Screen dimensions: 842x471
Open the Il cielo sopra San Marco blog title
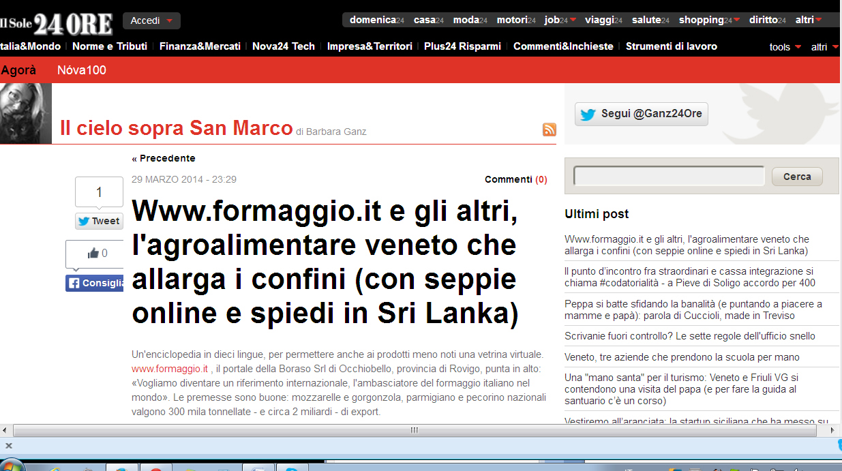point(176,128)
